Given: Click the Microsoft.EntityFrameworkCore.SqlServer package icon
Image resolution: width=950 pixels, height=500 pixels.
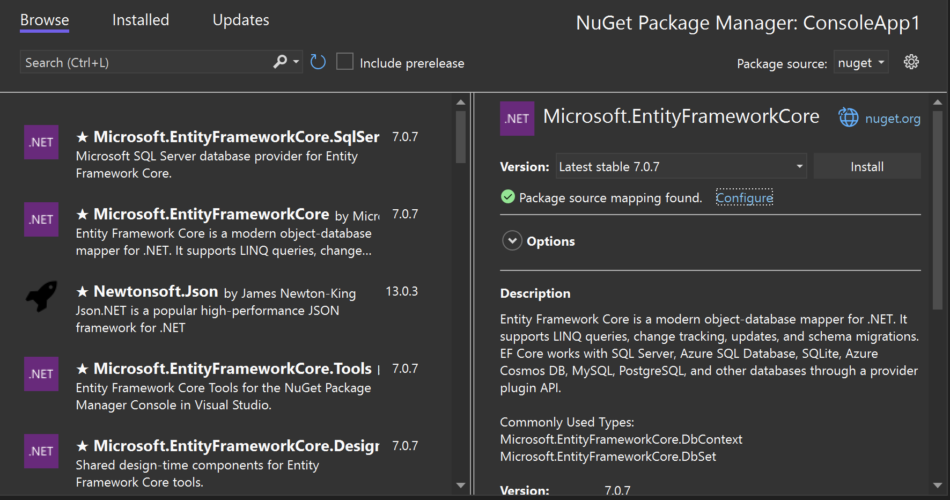Looking at the screenshot, I should pyautogui.click(x=41, y=142).
